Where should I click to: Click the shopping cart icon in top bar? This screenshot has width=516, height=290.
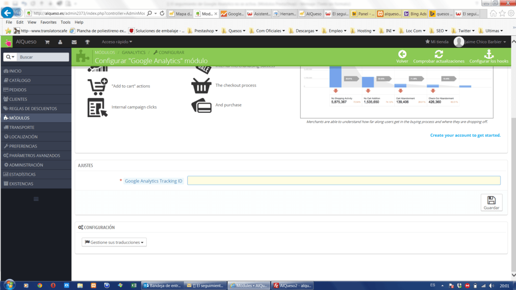click(47, 42)
